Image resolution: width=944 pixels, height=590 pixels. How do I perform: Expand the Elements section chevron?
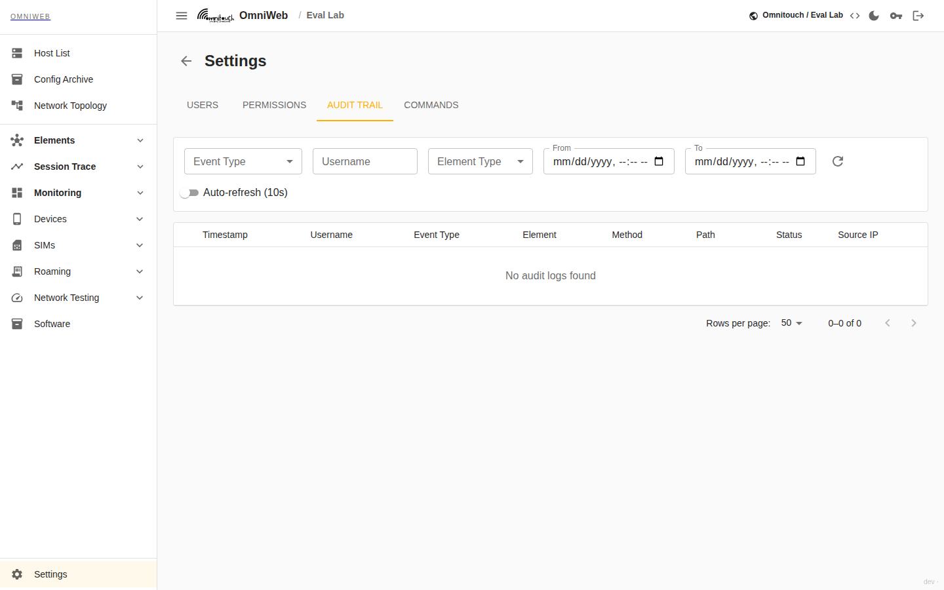pos(140,140)
